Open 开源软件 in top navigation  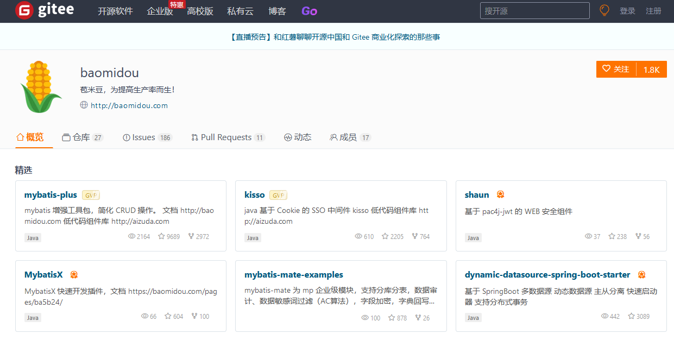coord(115,11)
